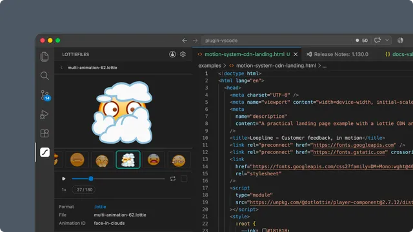Click the breadcrumb ellipsis
The height and width of the screenshot is (232, 413).
point(325,66)
